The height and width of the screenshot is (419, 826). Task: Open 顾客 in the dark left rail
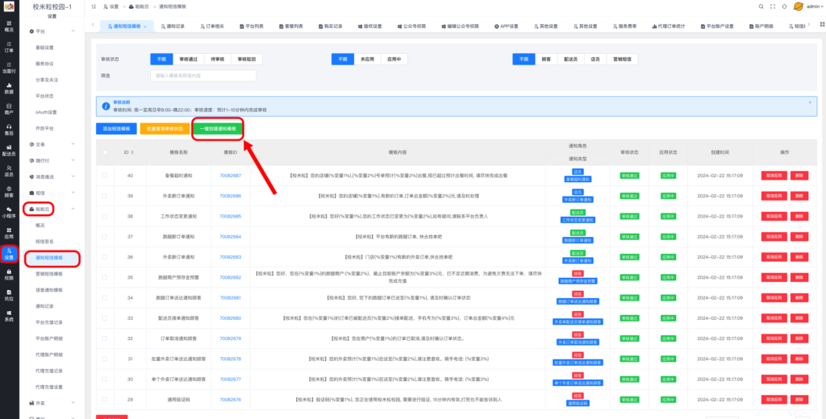click(9, 191)
